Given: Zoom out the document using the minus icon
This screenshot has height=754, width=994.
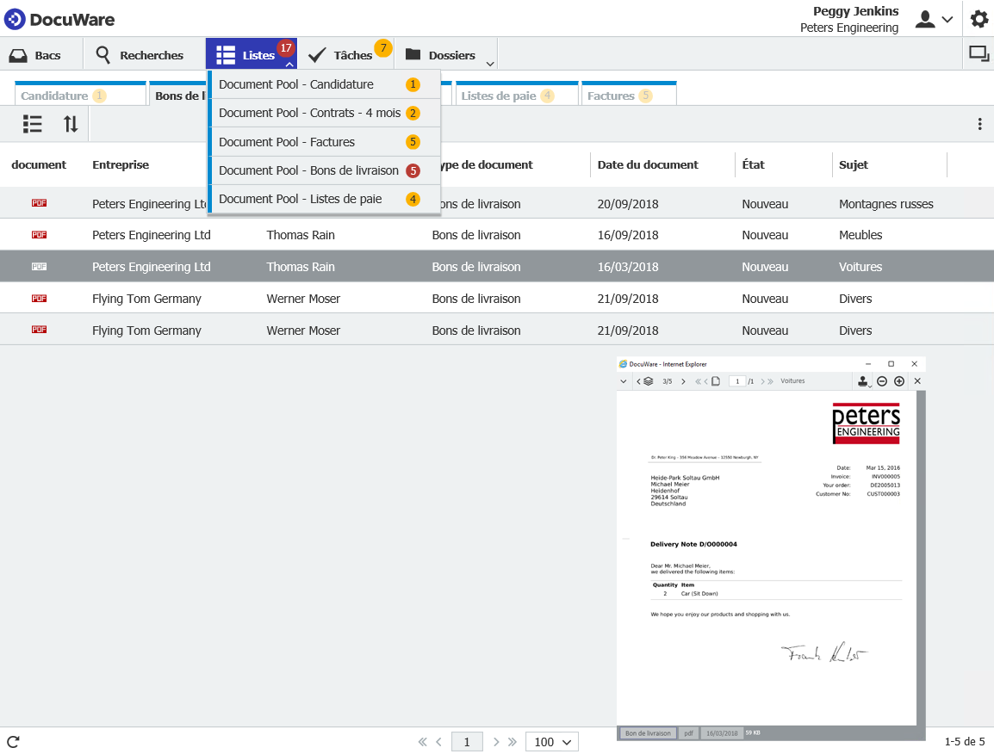Looking at the screenshot, I should click(x=882, y=380).
